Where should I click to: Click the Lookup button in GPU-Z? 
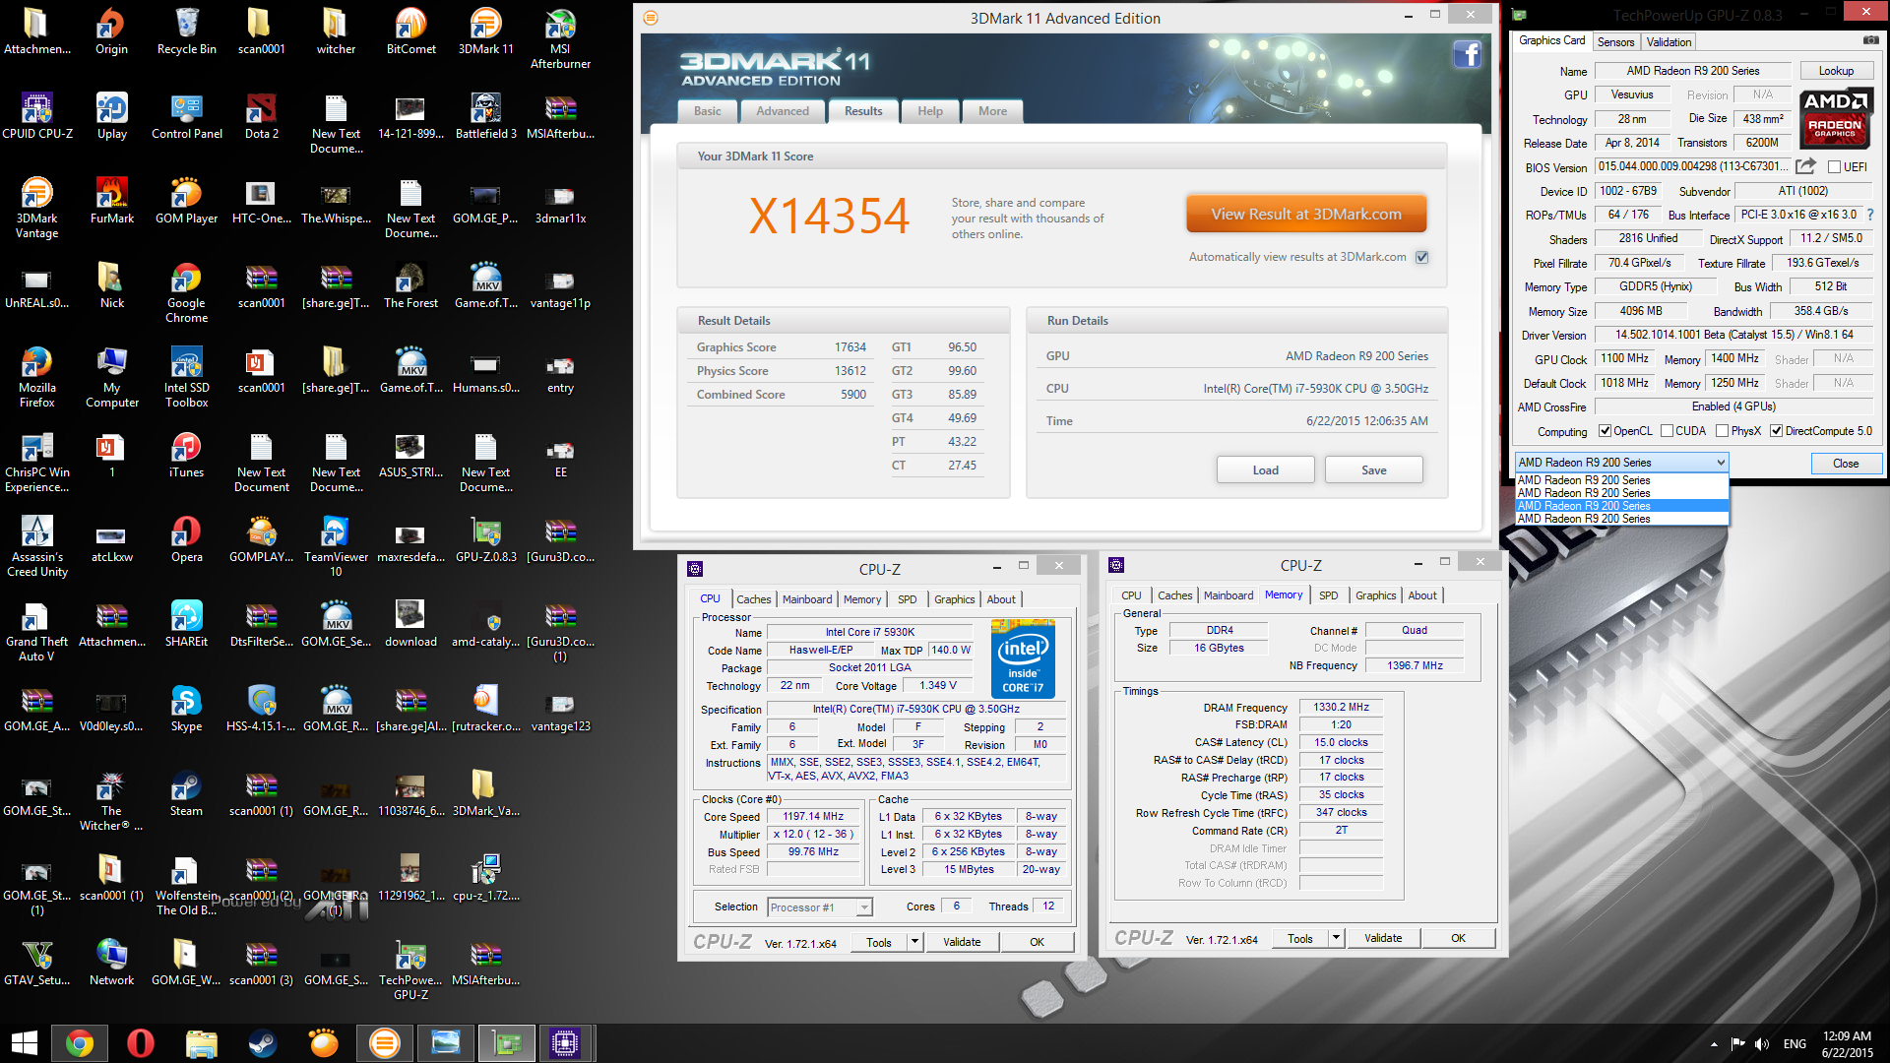(1835, 71)
